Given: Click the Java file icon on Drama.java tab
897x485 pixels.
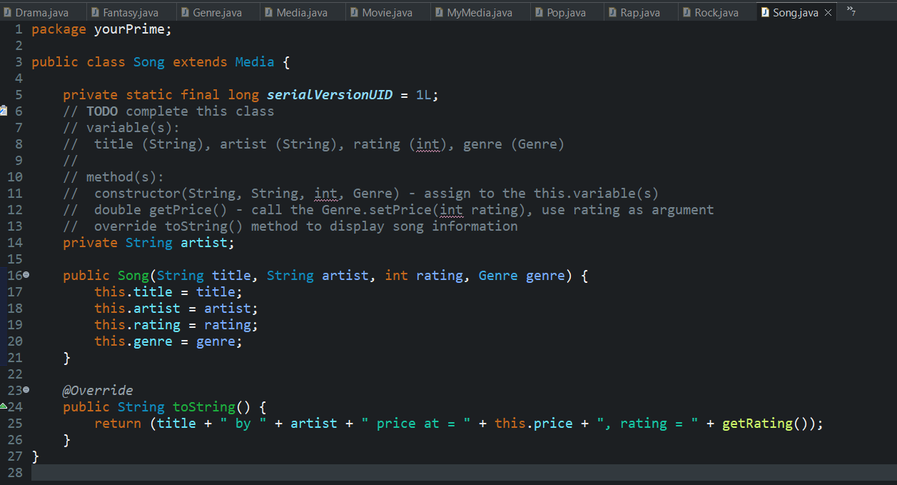Looking at the screenshot, I should click(9, 11).
